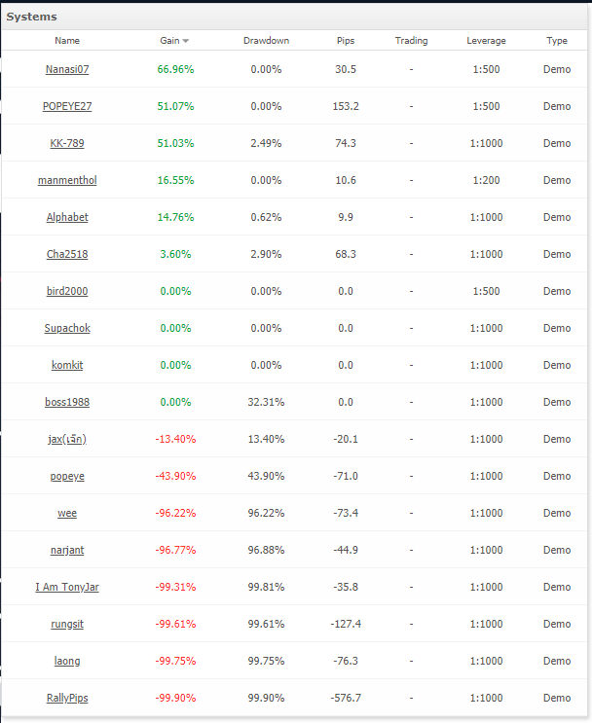Open manmenthol system details
Screen dimensions: 592x723
[x=67, y=180]
